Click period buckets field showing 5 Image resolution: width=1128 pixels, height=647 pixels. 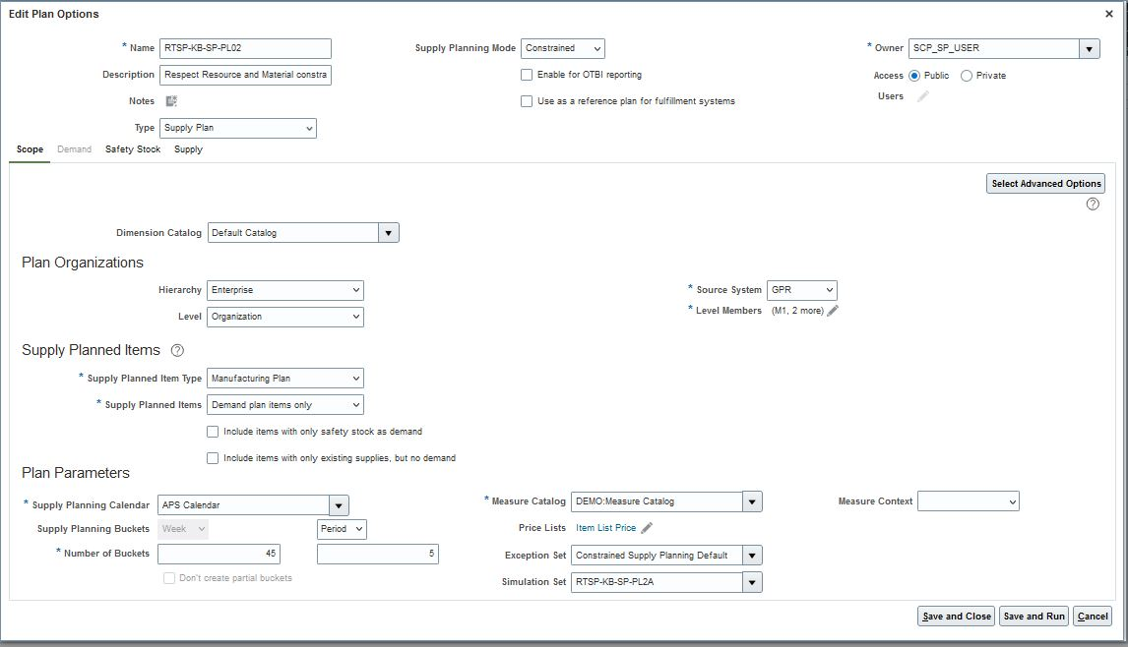click(x=378, y=555)
